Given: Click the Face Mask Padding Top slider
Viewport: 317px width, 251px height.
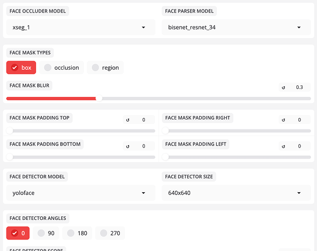Looking at the screenshot, I should point(80,131).
